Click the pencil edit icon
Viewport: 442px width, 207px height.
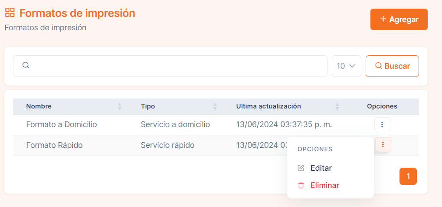(x=301, y=168)
